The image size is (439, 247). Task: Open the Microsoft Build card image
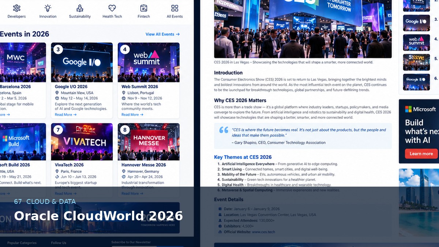click(x=23, y=142)
